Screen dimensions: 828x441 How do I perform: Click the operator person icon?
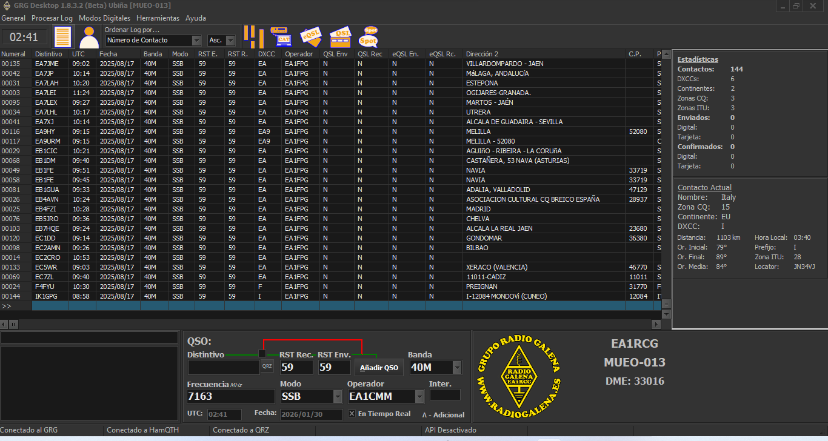[x=89, y=37]
